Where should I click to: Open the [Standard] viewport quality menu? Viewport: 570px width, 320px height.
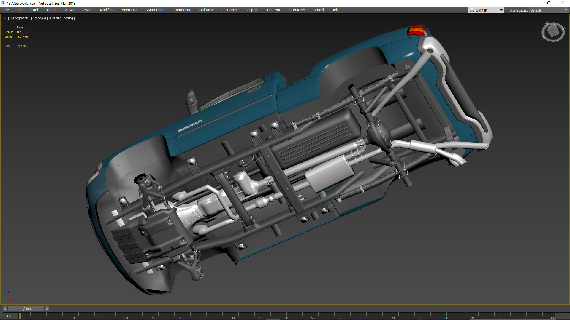click(x=39, y=18)
